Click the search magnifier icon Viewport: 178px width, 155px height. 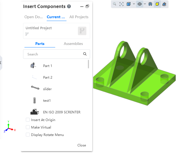[85, 54]
